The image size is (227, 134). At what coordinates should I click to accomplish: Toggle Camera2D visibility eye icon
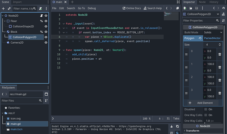click(46, 43)
